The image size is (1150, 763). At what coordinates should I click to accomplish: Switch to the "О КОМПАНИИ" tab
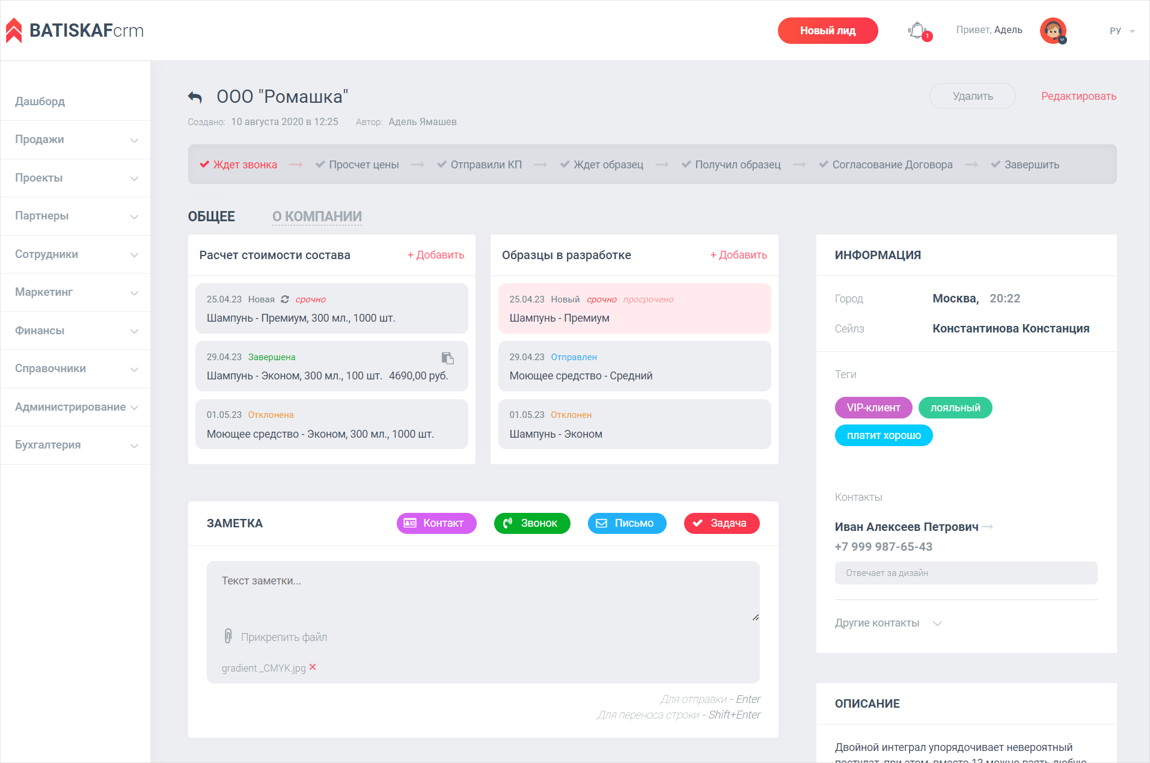click(317, 216)
